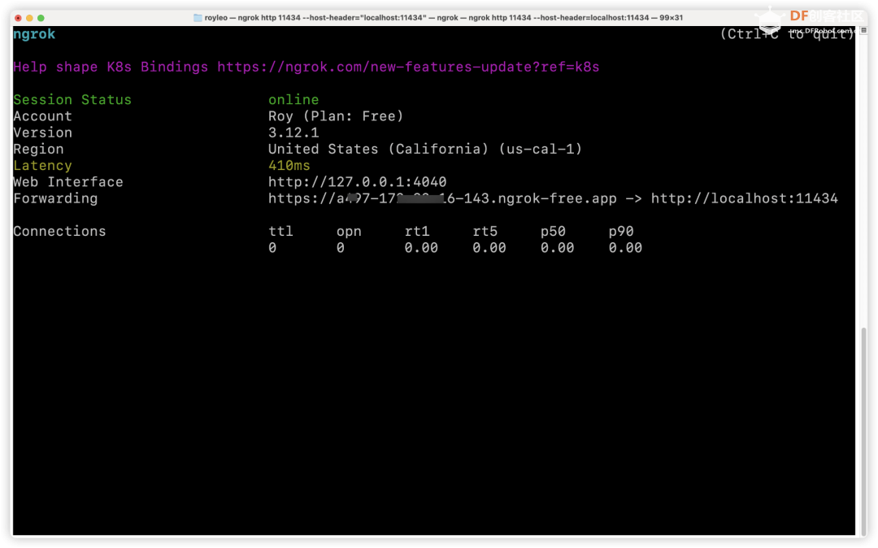Click 'United States (California) (us-cal-1)' text
878x548 pixels.
[x=425, y=150]
